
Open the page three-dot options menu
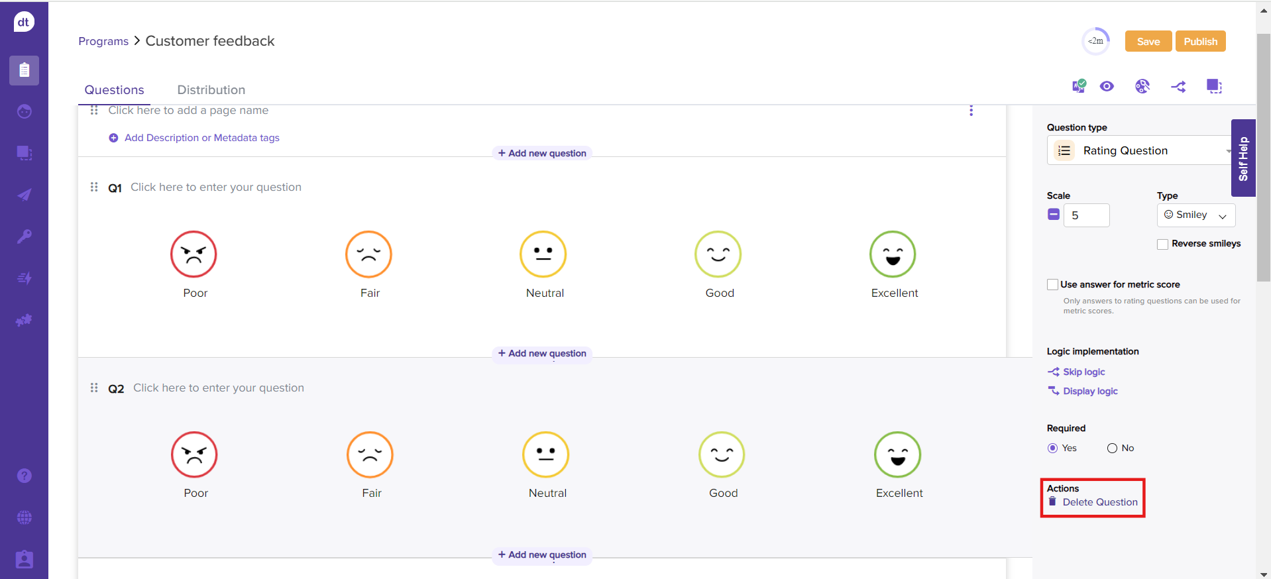pyautogui.click(x=971, y=111)
